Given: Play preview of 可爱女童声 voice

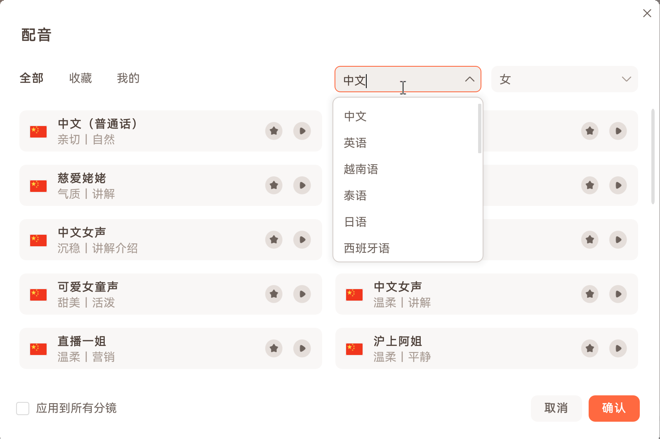Looking at the screenshot, I should pyautogui.click(x=302, y=294).
